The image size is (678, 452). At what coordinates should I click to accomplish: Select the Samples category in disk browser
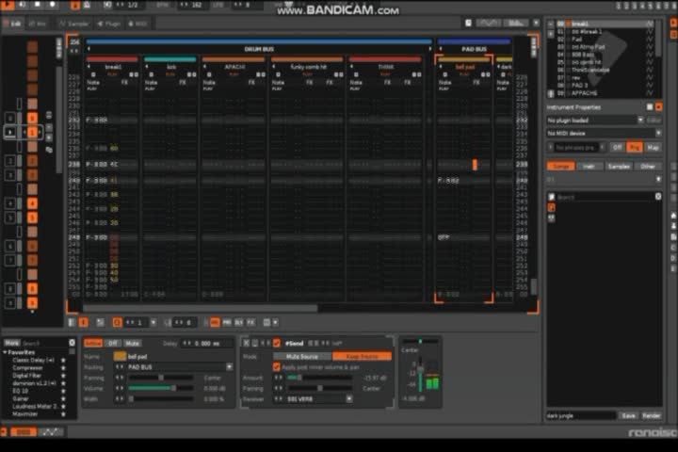[x=619, y=166]
